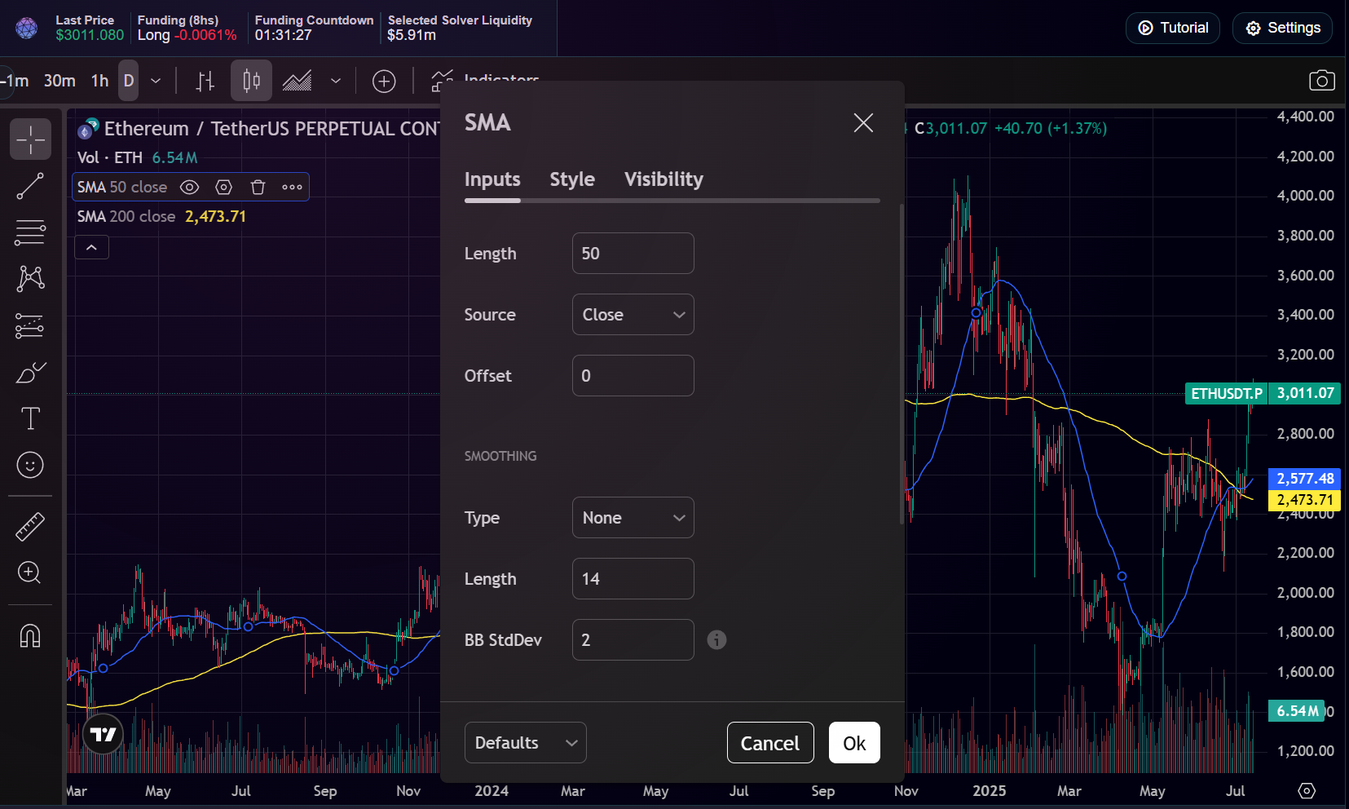The image size is (1349, 809).
Task: Click the zoom in tool
Action: point(30,572)
